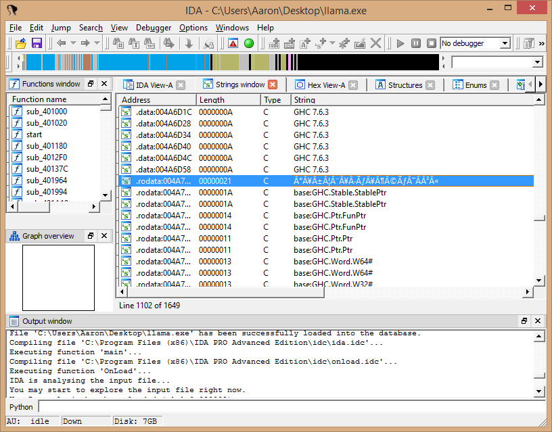Click the gray X delete toolbar icon
The image size is (552, 432).
(x=375, y=43)
